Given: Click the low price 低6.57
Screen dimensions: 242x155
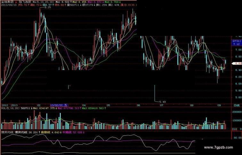Looking at the screenshot, I should [47, 5].
